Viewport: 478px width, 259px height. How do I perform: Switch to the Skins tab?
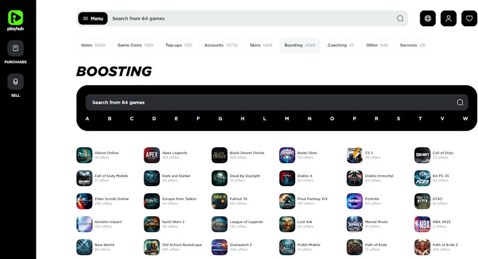[x=261, y=45]
